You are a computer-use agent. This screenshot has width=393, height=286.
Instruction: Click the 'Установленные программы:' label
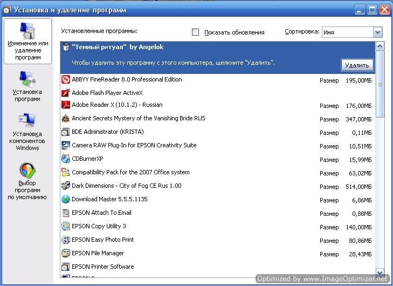pos(99,31)
